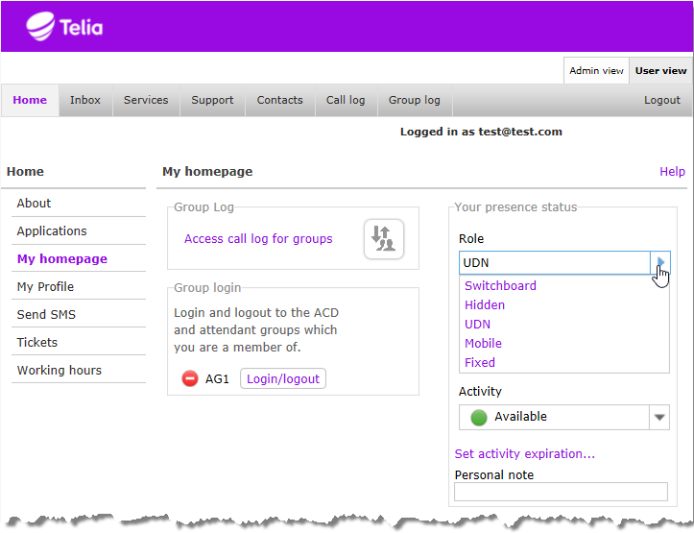This screenshot has height=533, width=694.
Task: Open the Services tab
Action: 146,100
